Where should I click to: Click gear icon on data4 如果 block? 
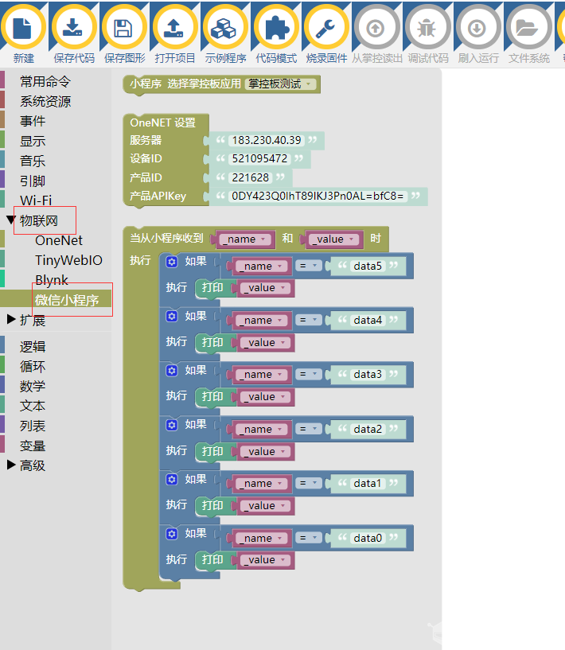click(172, 317)
